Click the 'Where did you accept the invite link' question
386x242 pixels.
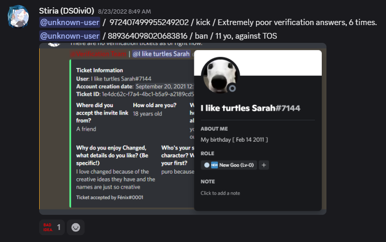102,113
